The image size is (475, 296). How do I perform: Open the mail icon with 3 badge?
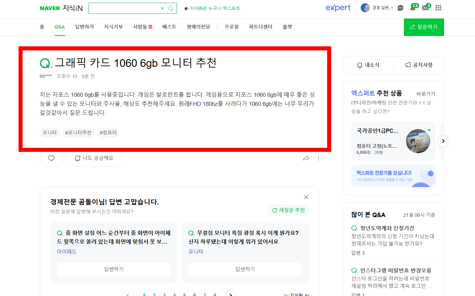click(426, 7)
